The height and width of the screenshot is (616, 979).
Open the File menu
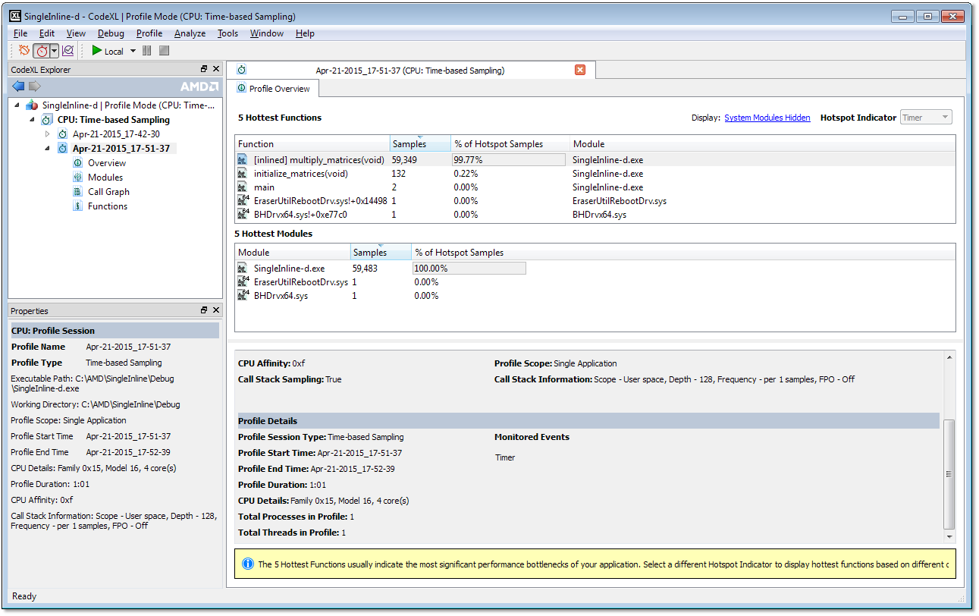click(20, 33)
